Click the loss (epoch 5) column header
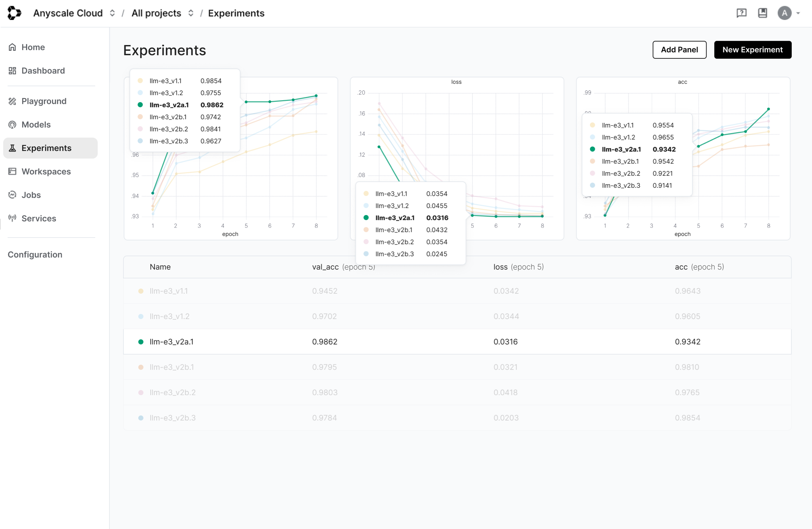The image size is (812, 529). (518, 267)
